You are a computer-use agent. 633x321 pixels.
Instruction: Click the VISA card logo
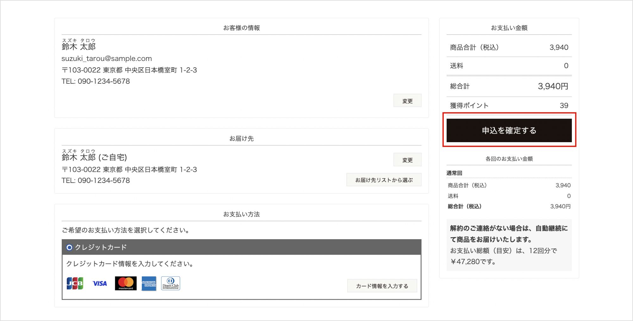[x=100, y=284]
